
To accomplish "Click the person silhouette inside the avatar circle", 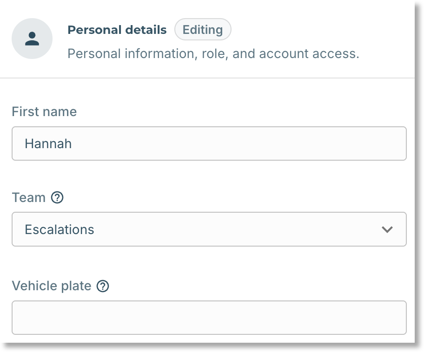I will click(32, 39).
